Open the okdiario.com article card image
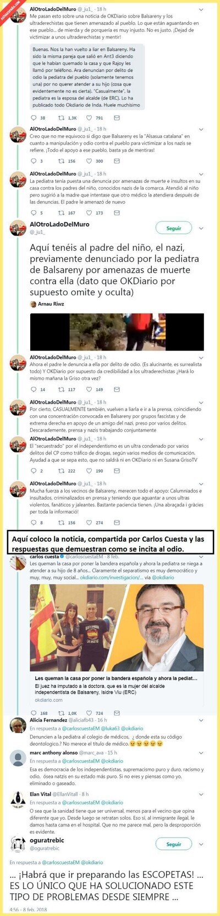The image size is (220, 916). (x=117, y=627)
